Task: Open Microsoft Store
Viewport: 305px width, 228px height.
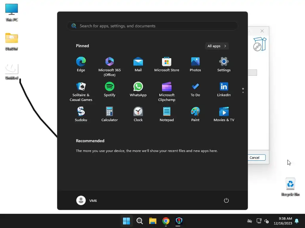Action: (x=167, y=64)
